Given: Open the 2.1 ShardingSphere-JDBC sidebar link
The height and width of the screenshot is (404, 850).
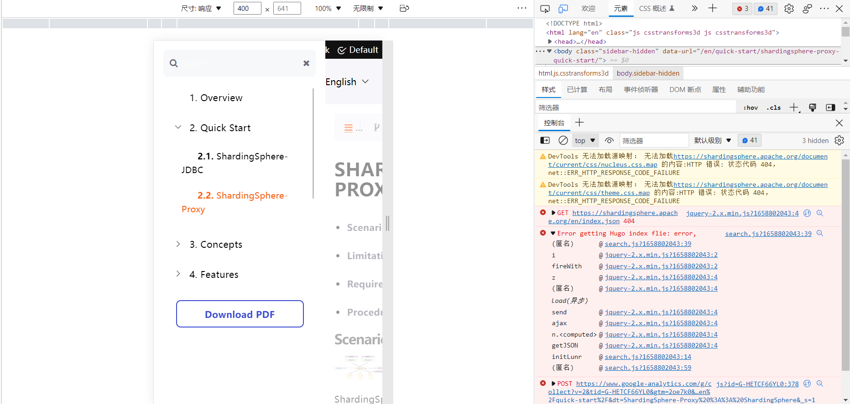Looking at the screenshot, I should point(235,163).
